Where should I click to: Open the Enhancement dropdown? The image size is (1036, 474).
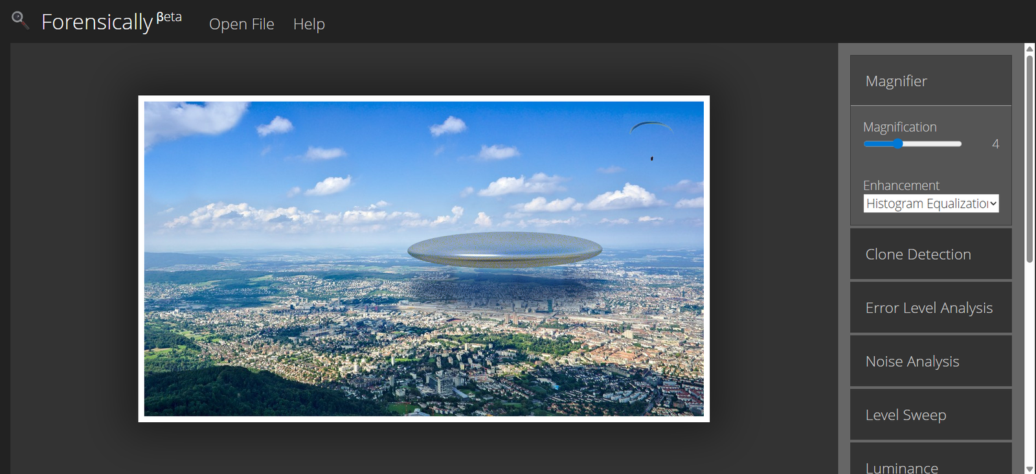pyautogui.click(x=930, y=203)
